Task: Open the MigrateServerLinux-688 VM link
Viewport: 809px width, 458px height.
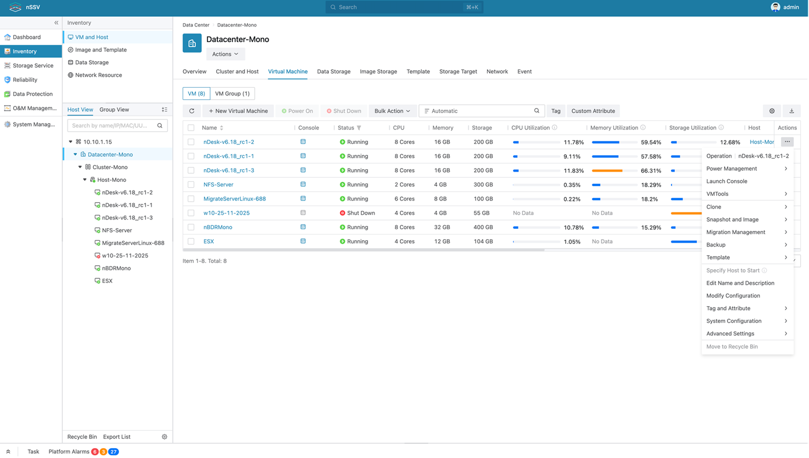Action: 235,199
